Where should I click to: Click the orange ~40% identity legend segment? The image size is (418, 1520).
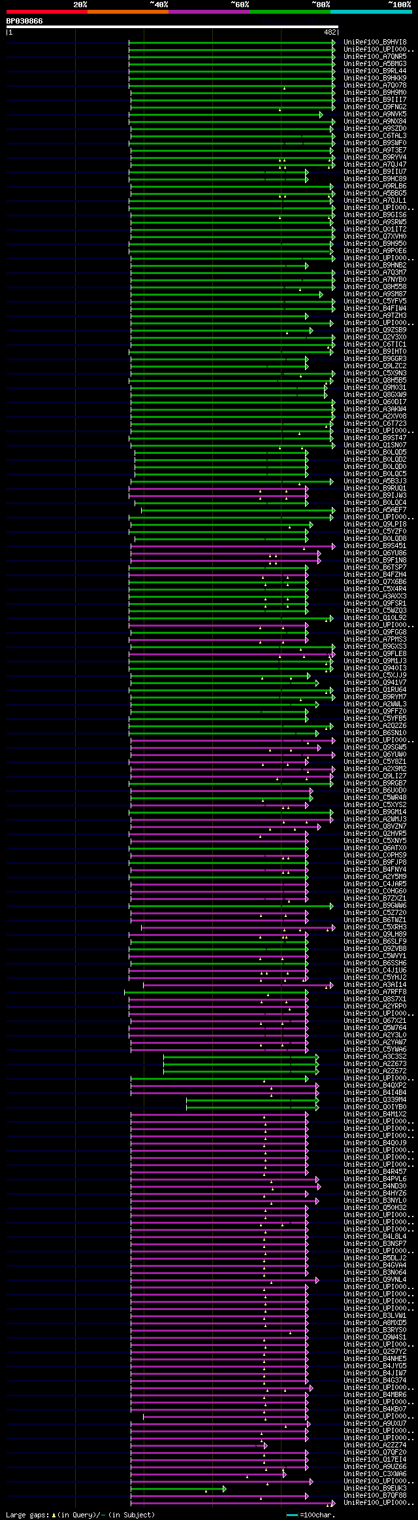pyautogui.click(x=127, y=12)
